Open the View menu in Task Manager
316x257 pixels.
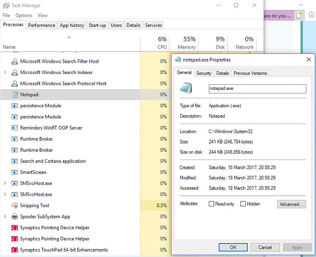43,15
